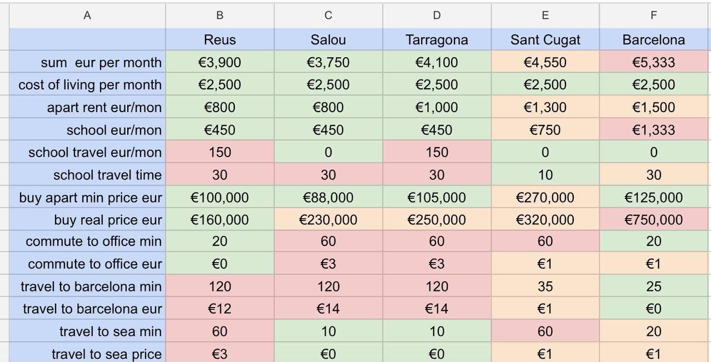Click the €750,000 Barcelona real price cell
This screenshot has width=711, height=362.
tap(654, 220)
